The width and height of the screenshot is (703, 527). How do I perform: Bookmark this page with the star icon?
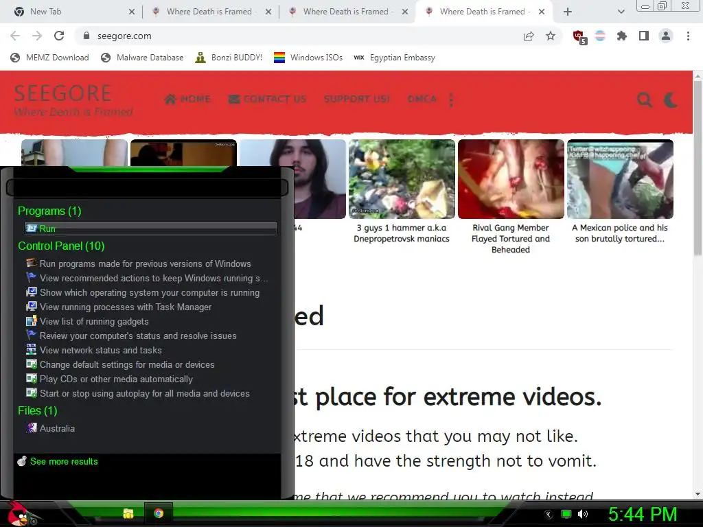[x=551, y=36]
